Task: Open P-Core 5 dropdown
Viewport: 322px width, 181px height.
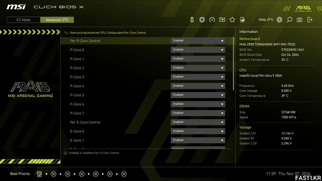Action: [198, 95]
